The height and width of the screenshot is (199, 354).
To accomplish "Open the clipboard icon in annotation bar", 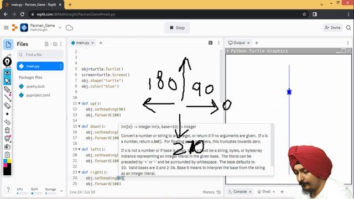I will click(x=7, y=155).
